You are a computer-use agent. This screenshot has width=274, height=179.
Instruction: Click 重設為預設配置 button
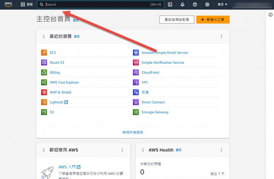coord(177,20)
